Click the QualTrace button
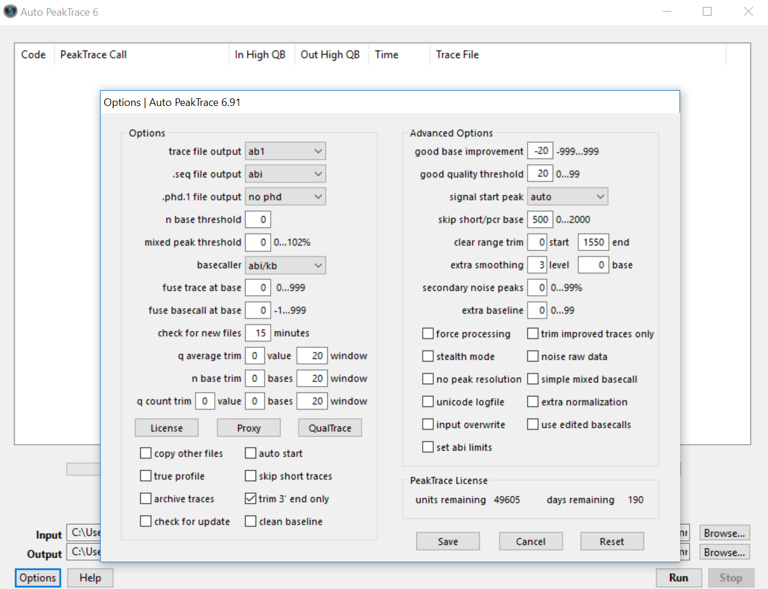Viewport: 768px width, 589px height. click(x=330, y=428)
